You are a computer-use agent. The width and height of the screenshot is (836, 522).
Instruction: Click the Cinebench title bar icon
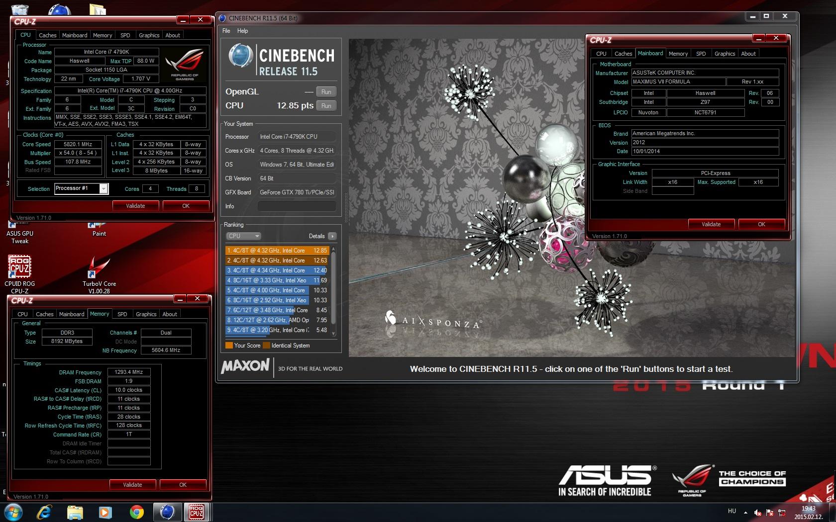[x=222, y=18]
